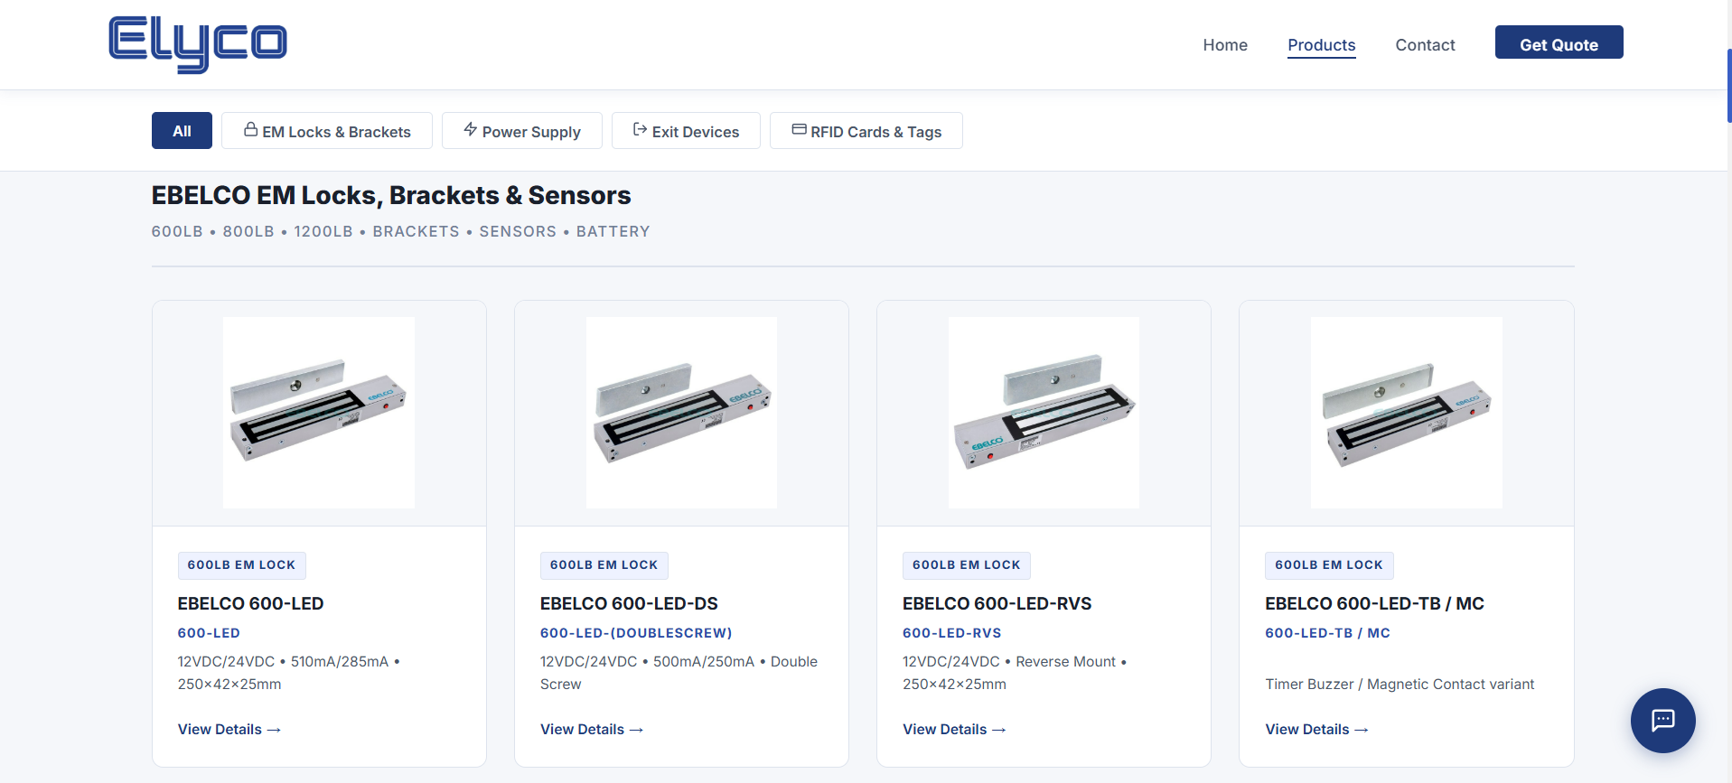This screenshot has width=1732, height=783.
Task: Filter by Power Supply
Action: (522, 131)
